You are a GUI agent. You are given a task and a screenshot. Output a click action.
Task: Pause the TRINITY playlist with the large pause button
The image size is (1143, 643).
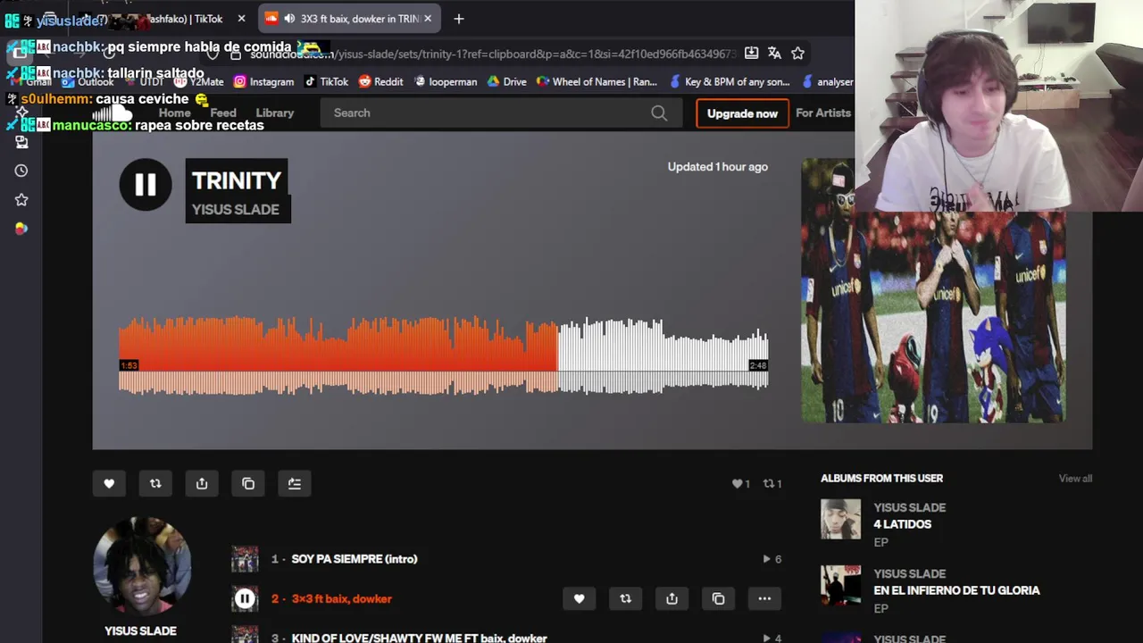[x=146, y=185]
